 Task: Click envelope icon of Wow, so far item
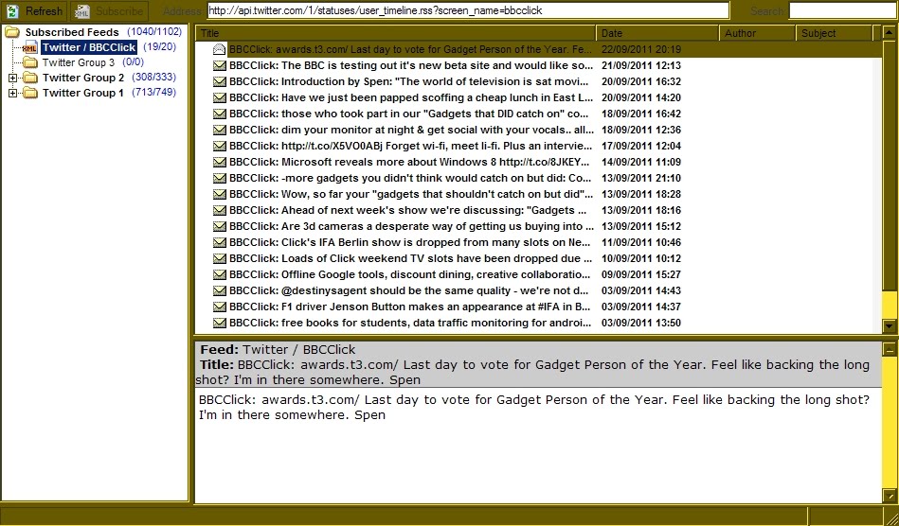(x=219, y=194)
